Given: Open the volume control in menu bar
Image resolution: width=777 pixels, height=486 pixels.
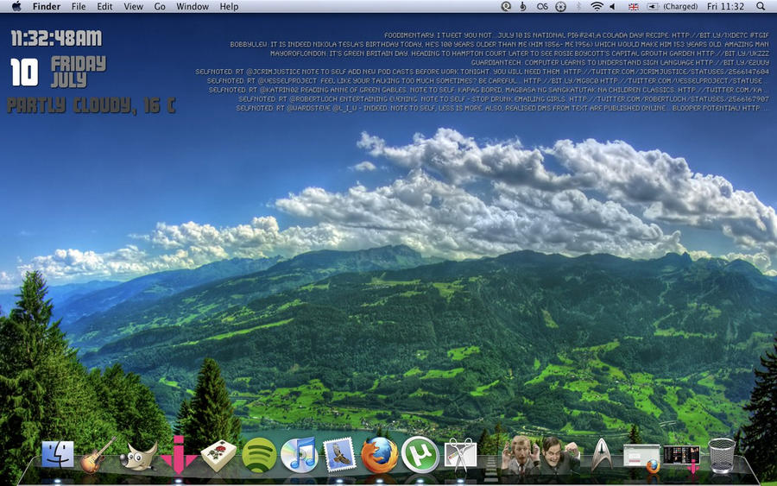Looking at the screenshot, I should pos(612,6).
